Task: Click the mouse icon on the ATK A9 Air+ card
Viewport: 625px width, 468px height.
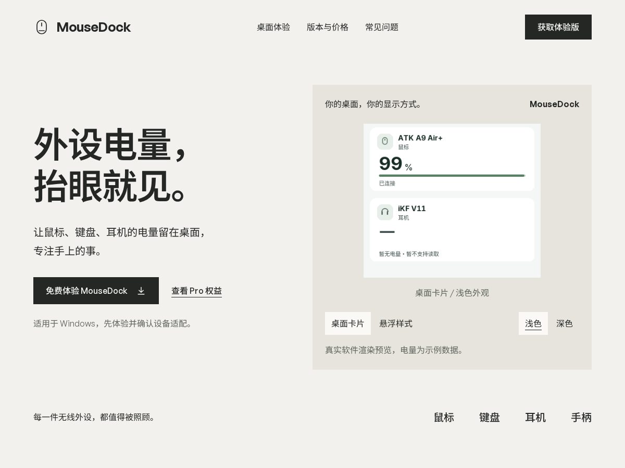Action: (385, 141)
